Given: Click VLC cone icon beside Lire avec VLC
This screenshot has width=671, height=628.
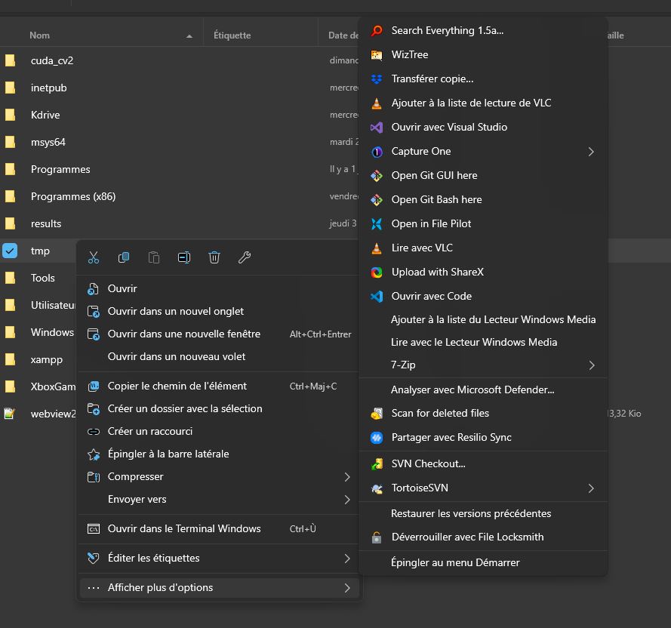Looking at the screenshot, I should pos(377,248).
